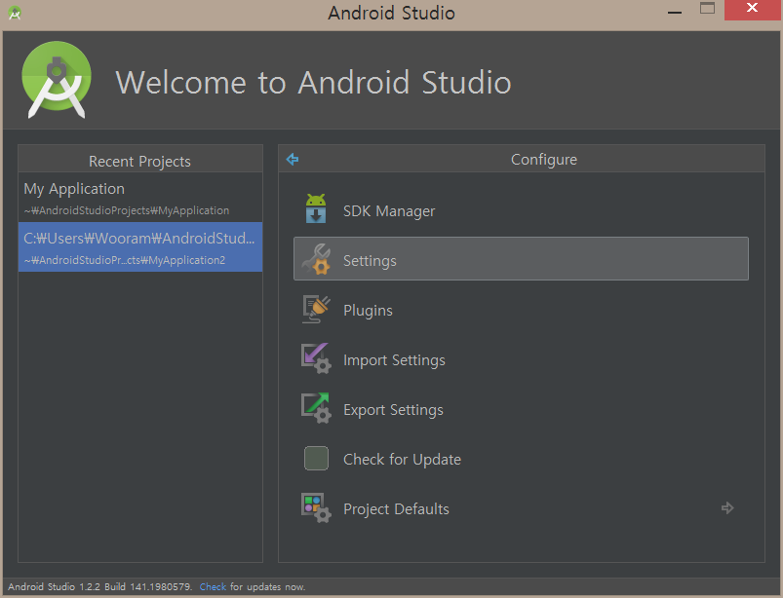This screenshot has width=783, height=598.
Task: Click the Import Settings arrow icon
Action: coord(316,358)
